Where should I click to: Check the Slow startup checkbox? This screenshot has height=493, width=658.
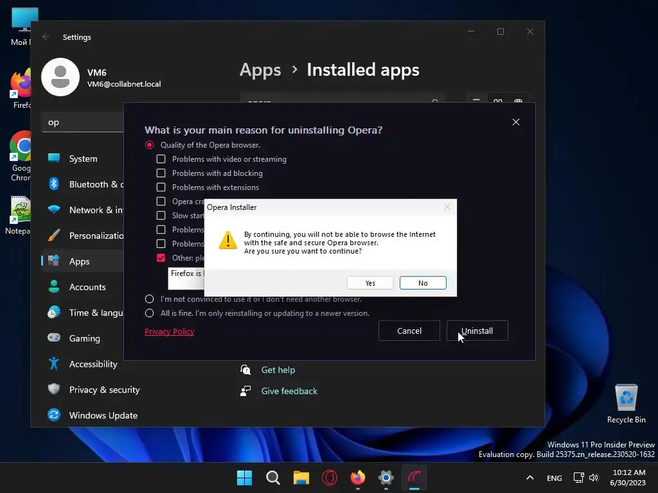click(x=161, y=216)
